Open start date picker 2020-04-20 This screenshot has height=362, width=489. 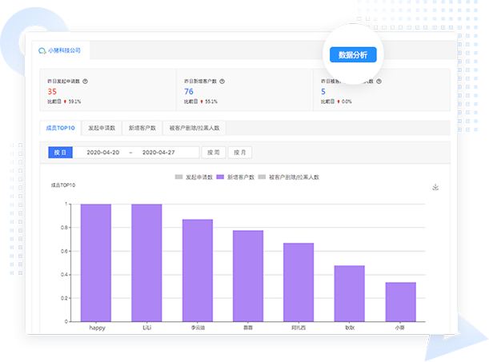tap(102, 152)
